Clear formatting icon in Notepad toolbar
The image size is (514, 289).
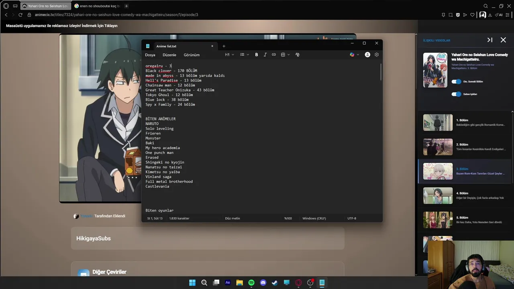tap(297, 55)
